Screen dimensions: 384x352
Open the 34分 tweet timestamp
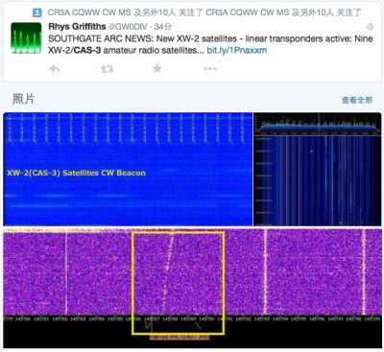(x=162, y=27)
